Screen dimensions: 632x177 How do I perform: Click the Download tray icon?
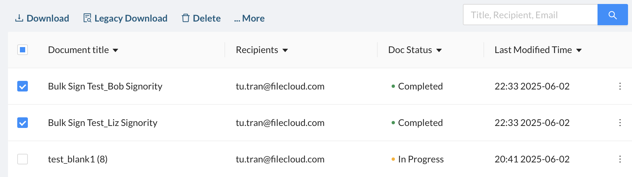coord(19,18)
